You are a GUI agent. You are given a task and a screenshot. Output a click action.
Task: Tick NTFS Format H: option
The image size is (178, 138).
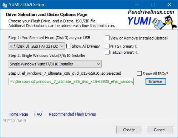107,46
